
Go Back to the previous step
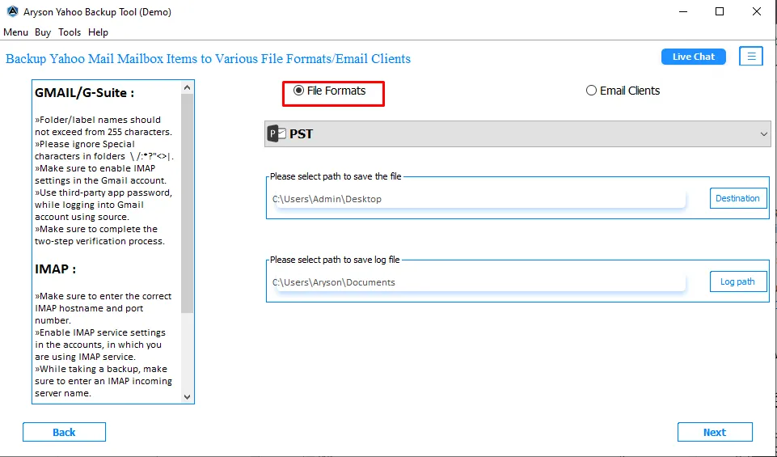pos(64,432)
